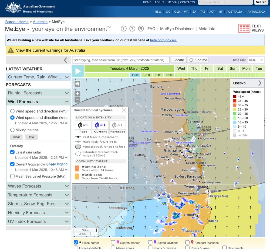The image size is (270, 249).
Task: Expand the Humidity Forecasts section
Action: [x=38, y=213]
